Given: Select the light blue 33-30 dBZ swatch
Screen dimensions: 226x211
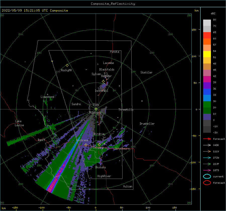Looking at the screenshot, I should 207,98.
